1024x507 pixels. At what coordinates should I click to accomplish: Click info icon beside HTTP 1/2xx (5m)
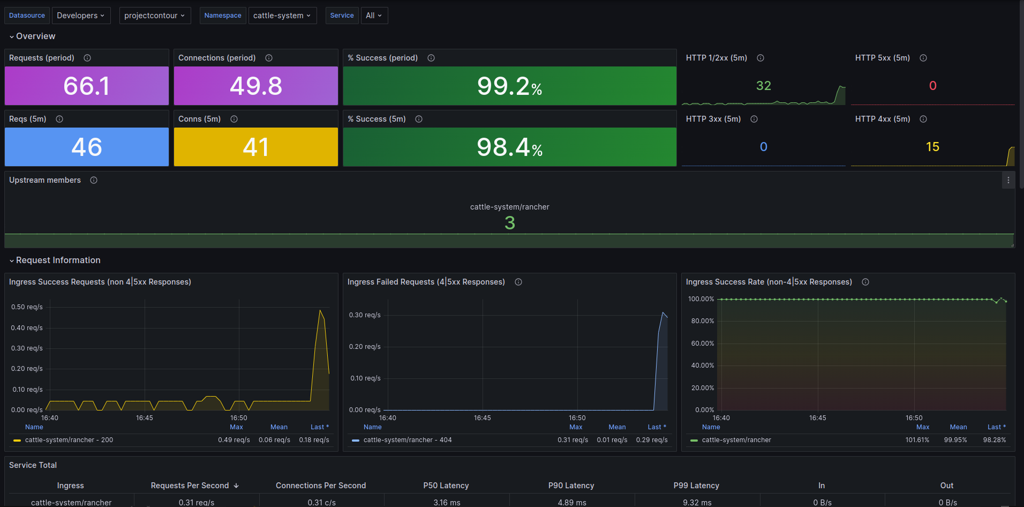point(761,58)
